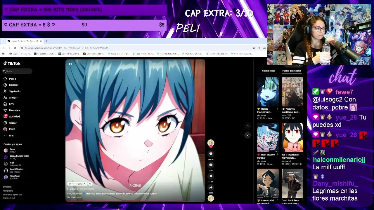
Task: Open the One Piece Episodio bookmark
Action: (x=93, y=54)
